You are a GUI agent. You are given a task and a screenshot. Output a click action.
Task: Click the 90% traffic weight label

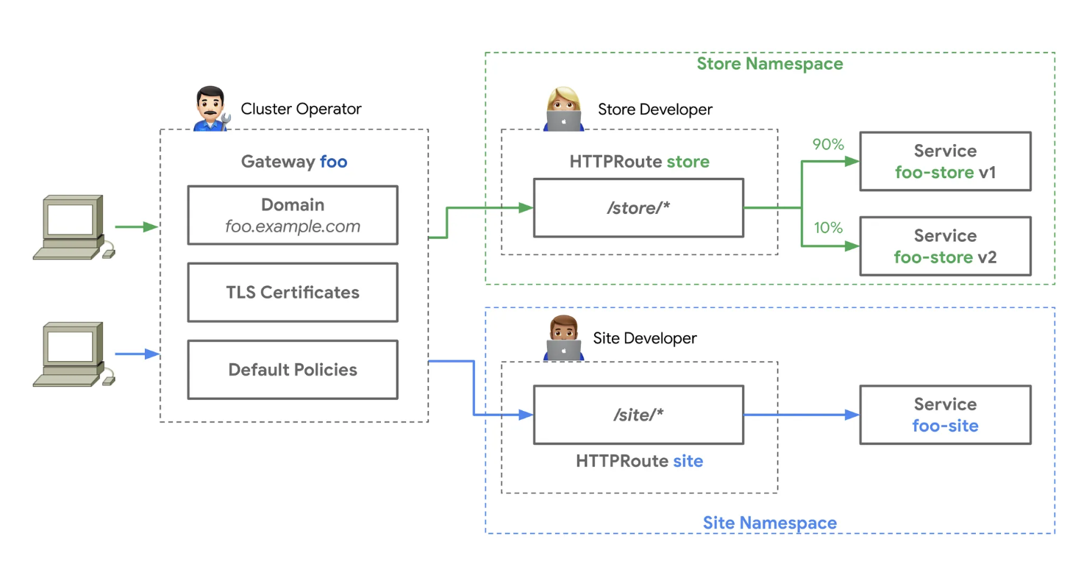point(828,145)
